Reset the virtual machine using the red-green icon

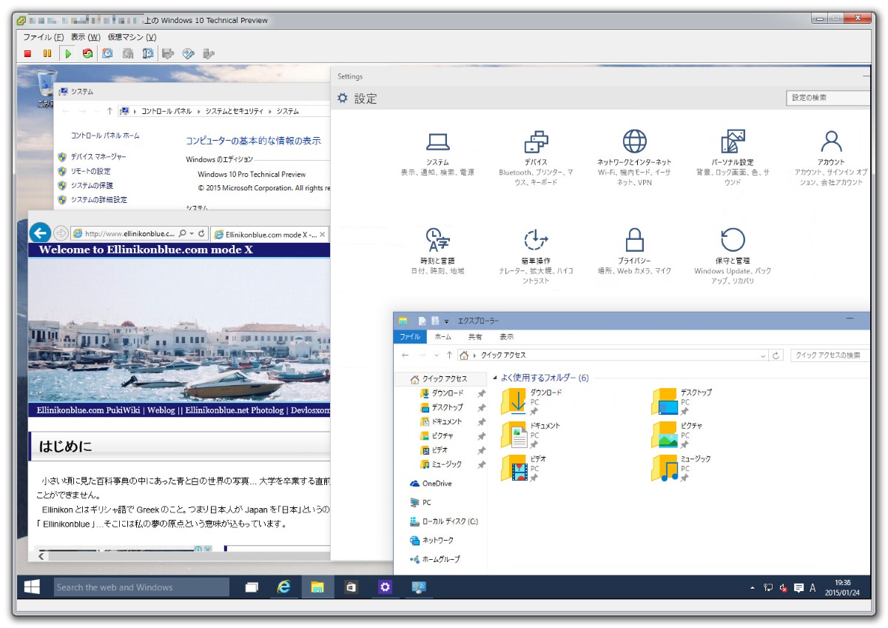[x=87, y=53]
